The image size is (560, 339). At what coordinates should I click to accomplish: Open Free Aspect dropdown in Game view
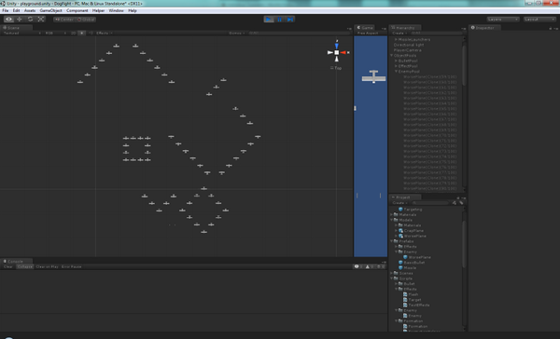click(368, 33)
